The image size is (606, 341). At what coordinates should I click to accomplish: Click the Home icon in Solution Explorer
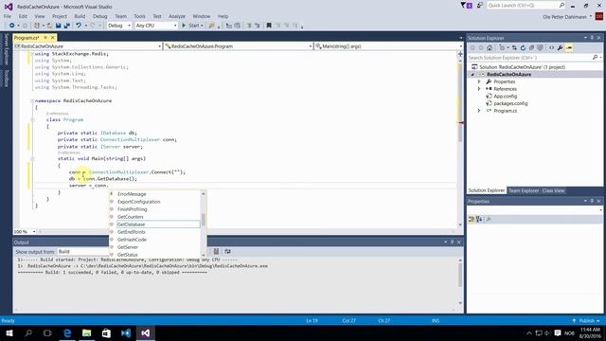tap(490, 48)
